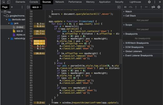Close the app.js editor tab
Screen dimensions: 163x105
(41, 7)
